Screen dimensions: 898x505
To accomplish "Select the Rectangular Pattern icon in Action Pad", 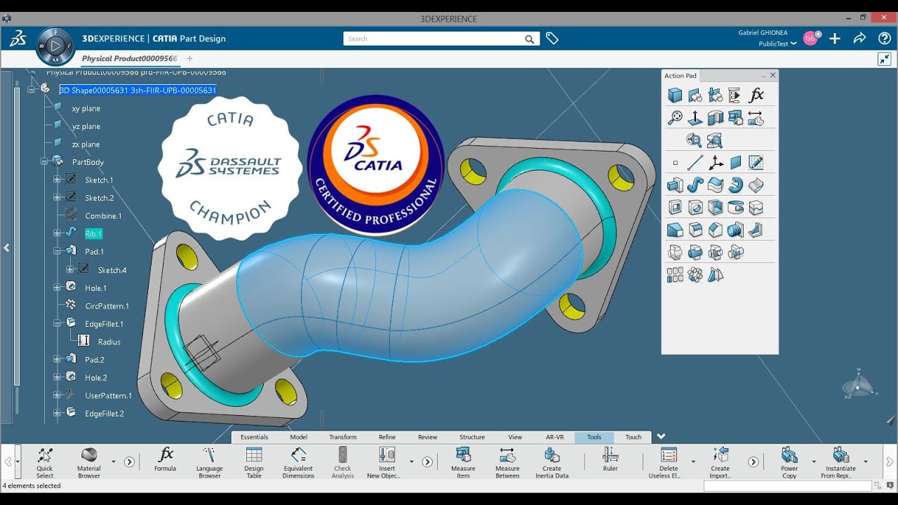I will (675, 275).
